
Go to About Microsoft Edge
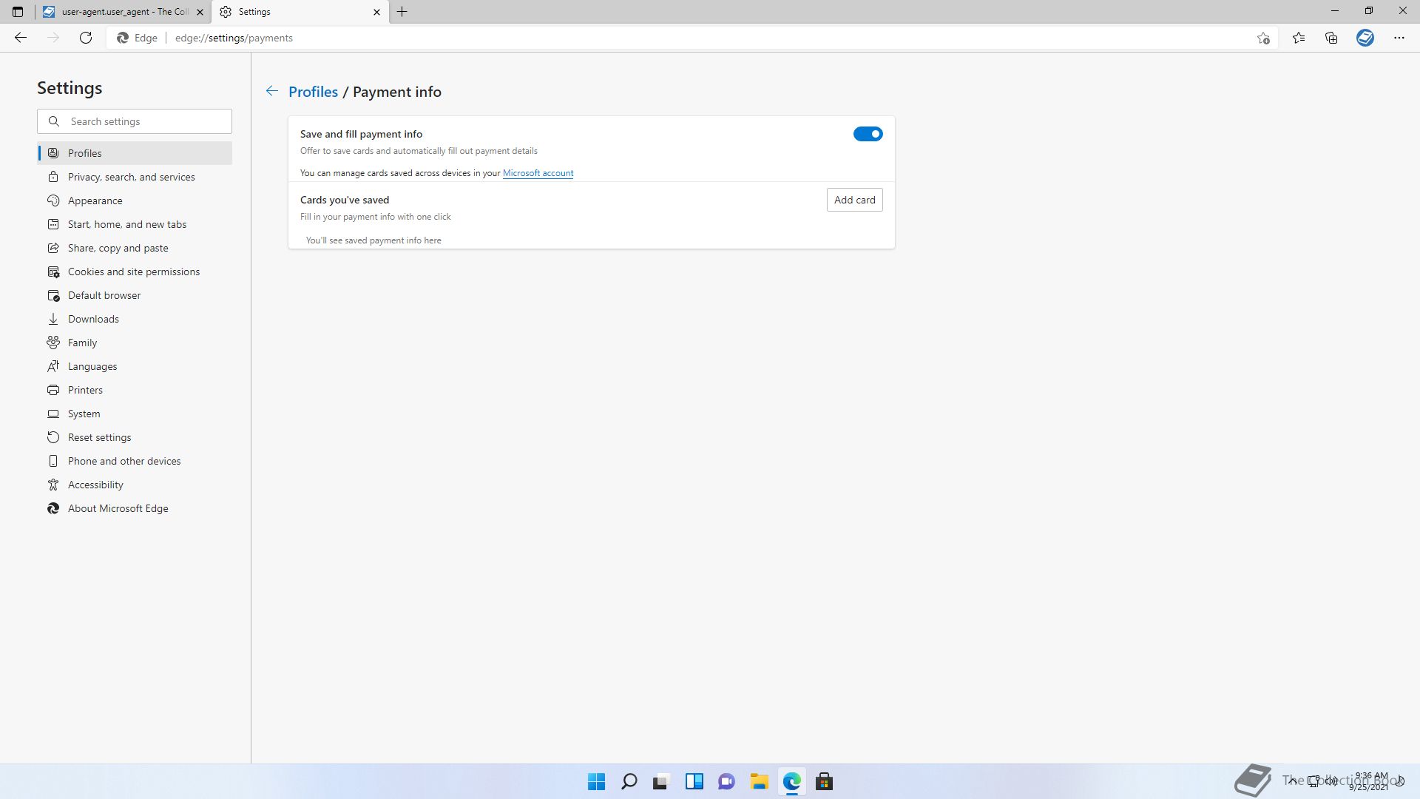(118, 508)
